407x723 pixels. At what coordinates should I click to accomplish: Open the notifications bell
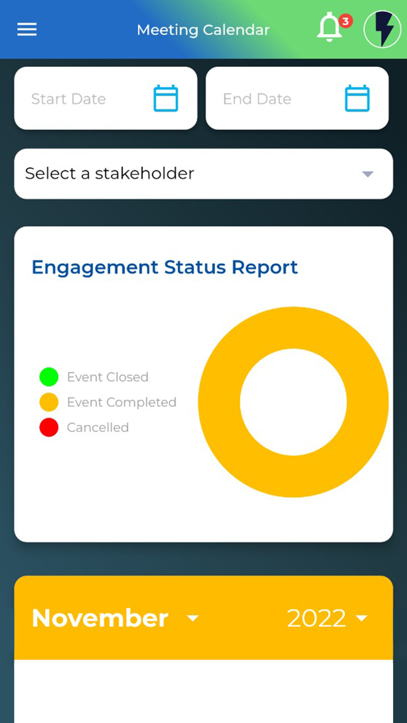coord(329,28)
